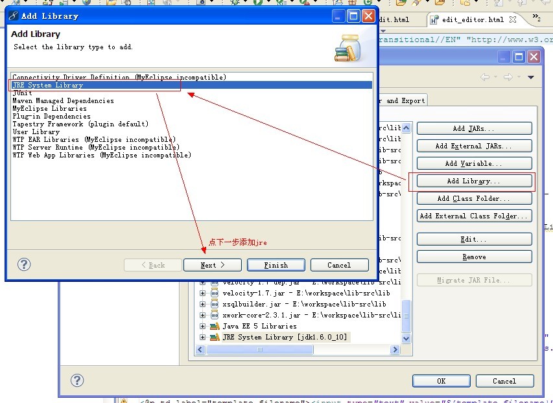Image resolution: width=553 pixels, height=403 pixels.
Task: Select JRE System Library in library type list
Action: pyautogui.click(x=192, y=85)
